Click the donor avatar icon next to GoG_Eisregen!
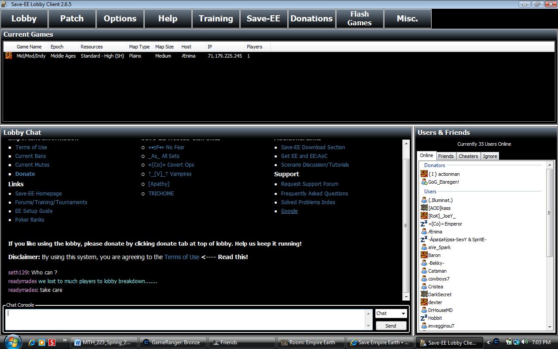This screenshot has height=349, width=558. (424, 182)
